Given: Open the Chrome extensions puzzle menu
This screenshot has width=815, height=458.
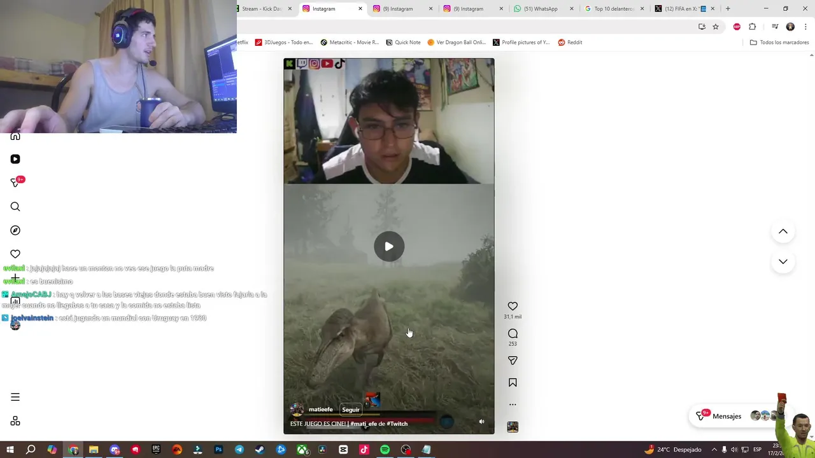Looking at the screenshot, I should [x=753, y=27].
